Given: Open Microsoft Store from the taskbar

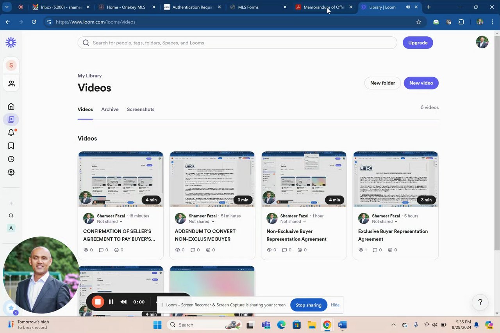Looking at the screenshot, I should pyautogui.click(x=296, y=325).
